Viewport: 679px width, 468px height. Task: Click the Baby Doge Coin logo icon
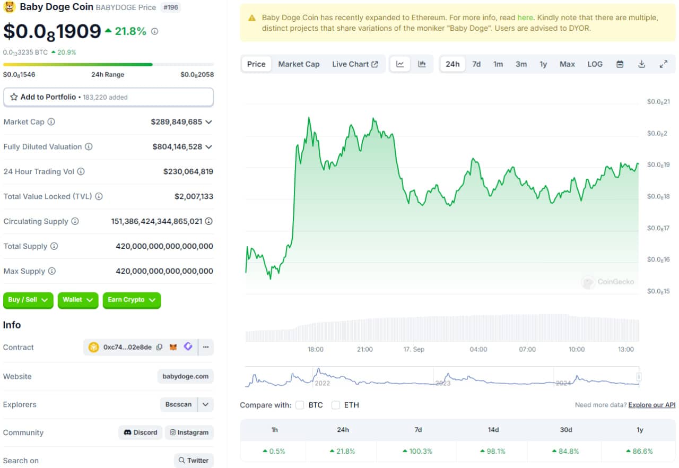coord(10,7)
